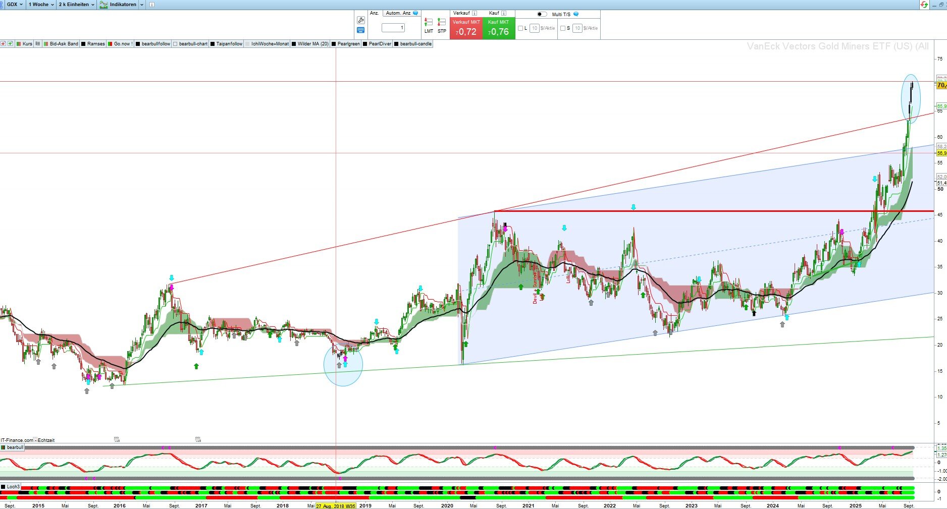Viewport: 947px width, 509px height.
Task: Open the list icon beside Kurs
Action: point(38,44)
